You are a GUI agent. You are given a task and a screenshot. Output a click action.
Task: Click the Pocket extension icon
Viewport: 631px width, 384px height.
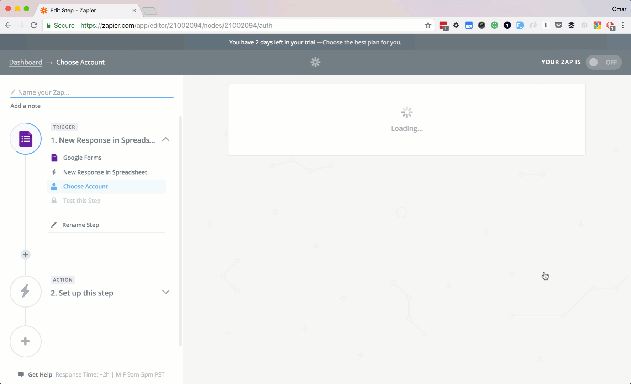tap(558, 25)
